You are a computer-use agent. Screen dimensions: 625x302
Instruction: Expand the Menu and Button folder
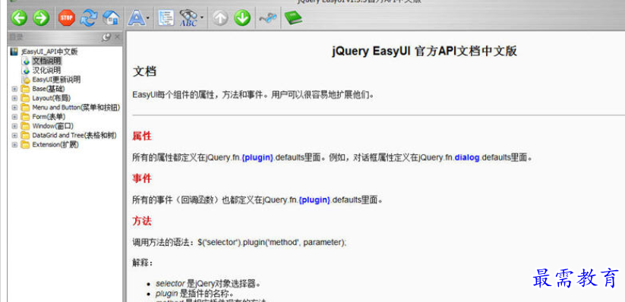[x=14, y=108]
